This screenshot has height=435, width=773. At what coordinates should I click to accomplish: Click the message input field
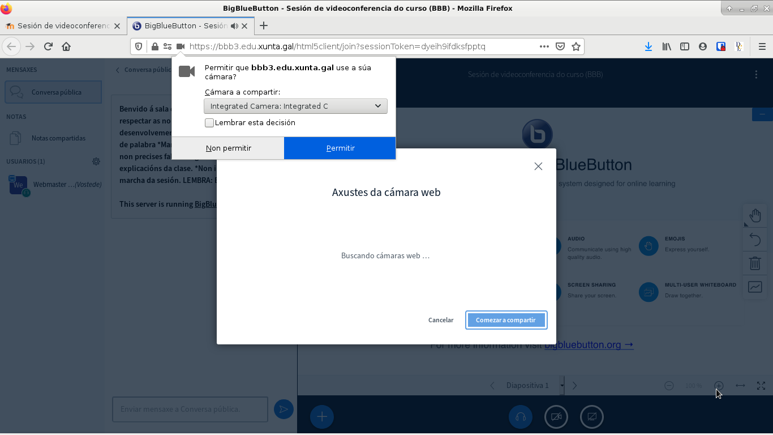coord(190,409)
